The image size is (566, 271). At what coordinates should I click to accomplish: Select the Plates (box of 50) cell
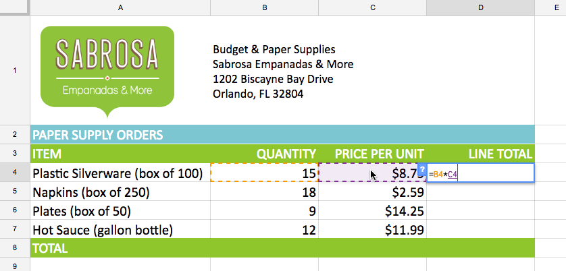(120, 211)
